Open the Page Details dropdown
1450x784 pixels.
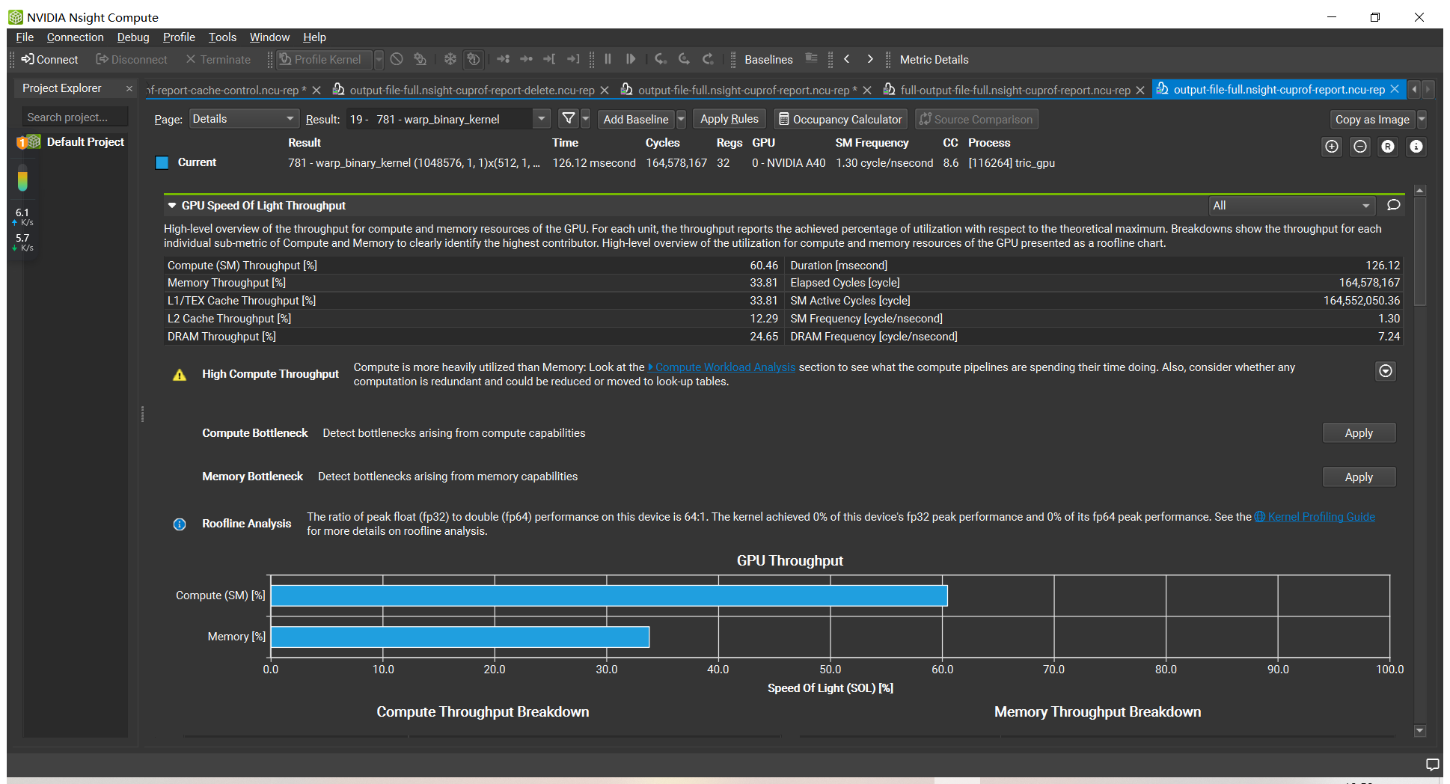pyautogui.click(x=243, y=119)
